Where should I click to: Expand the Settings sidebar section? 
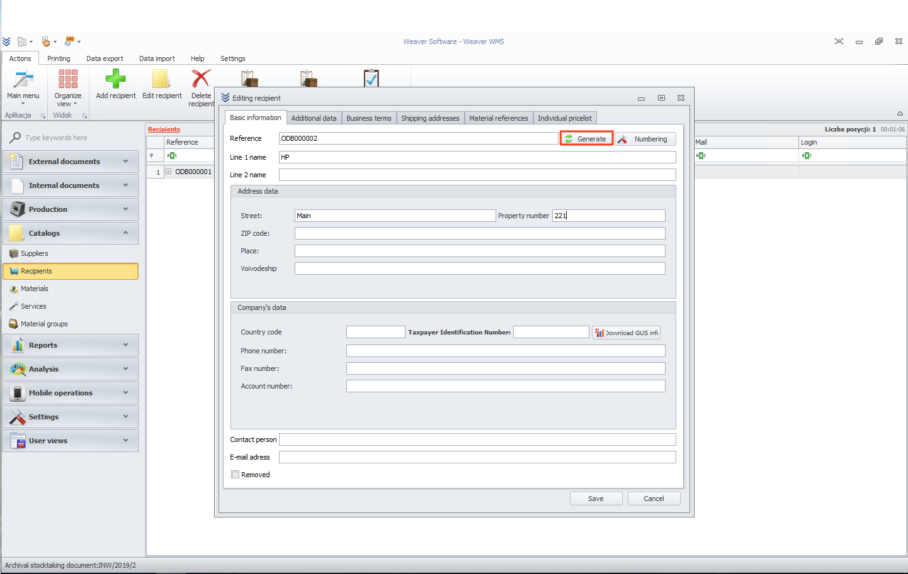point(71,417)
